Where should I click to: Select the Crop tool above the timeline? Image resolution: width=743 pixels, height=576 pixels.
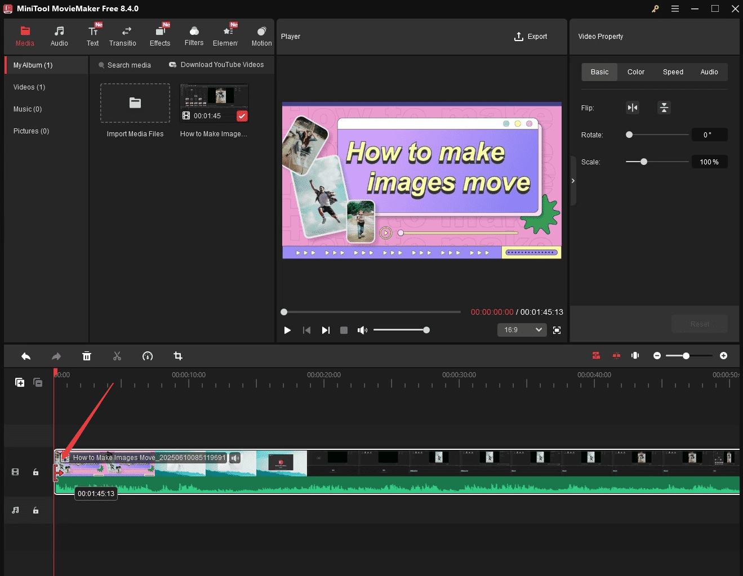[x=178, y=356]
